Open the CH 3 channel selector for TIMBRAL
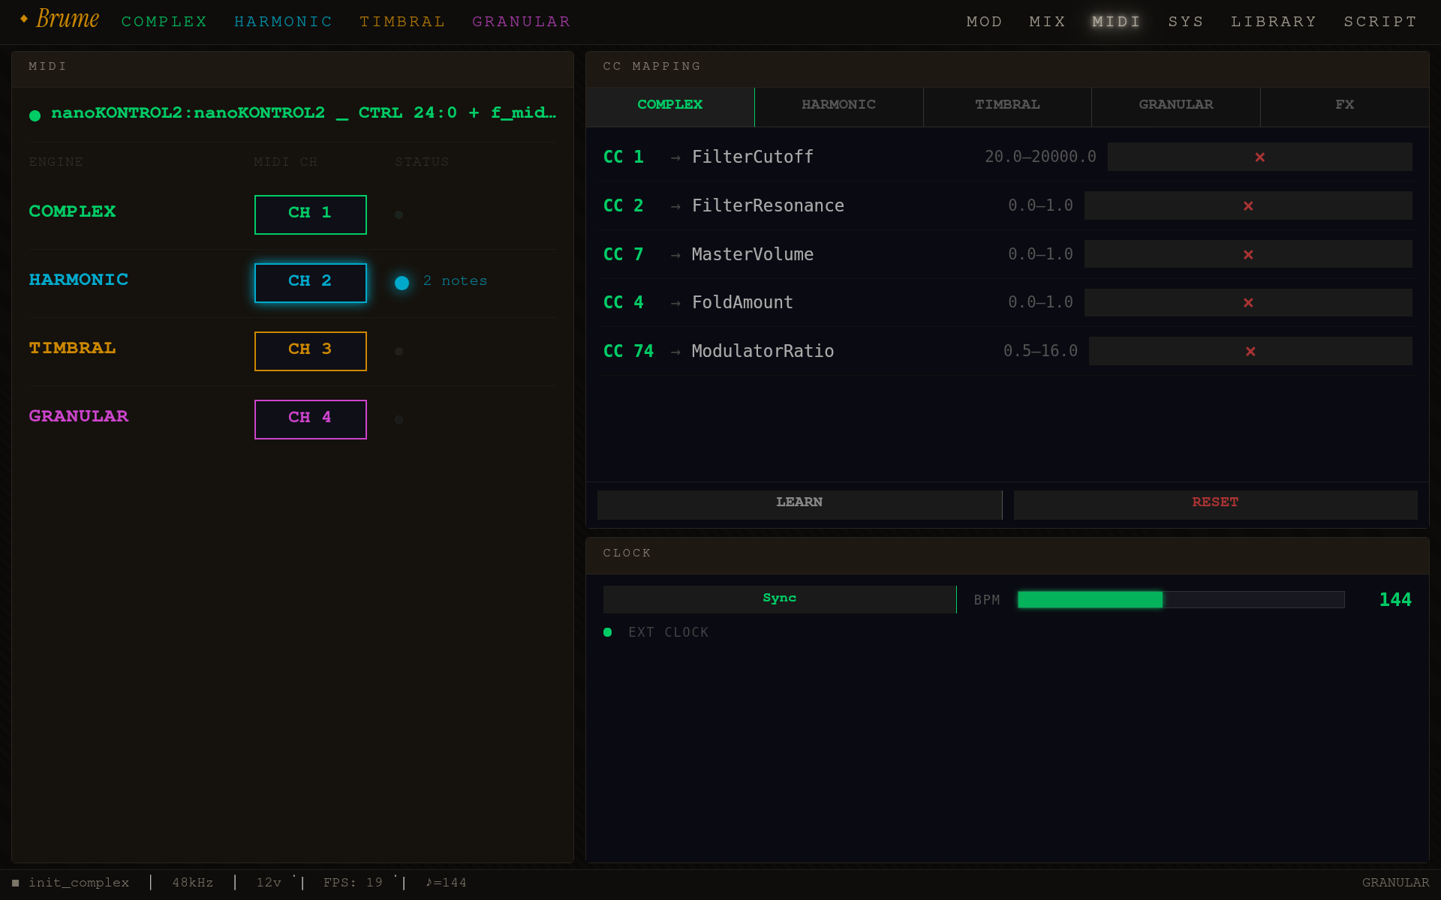The width and height of the screenshot is (1441, 900). click(310, 350)
